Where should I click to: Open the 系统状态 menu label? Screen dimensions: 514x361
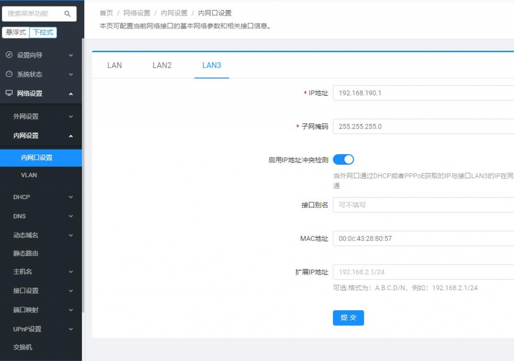tap(30, 74)
